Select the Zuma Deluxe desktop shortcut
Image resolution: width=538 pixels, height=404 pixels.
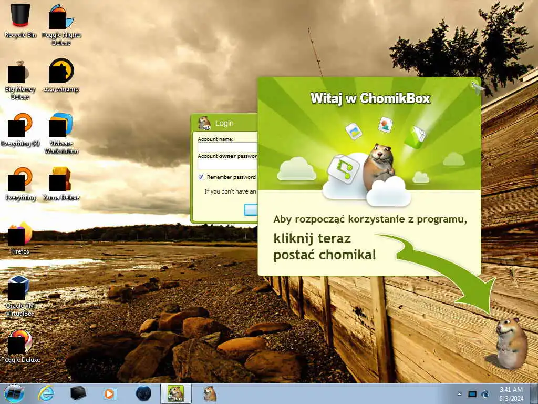[61, 184]
